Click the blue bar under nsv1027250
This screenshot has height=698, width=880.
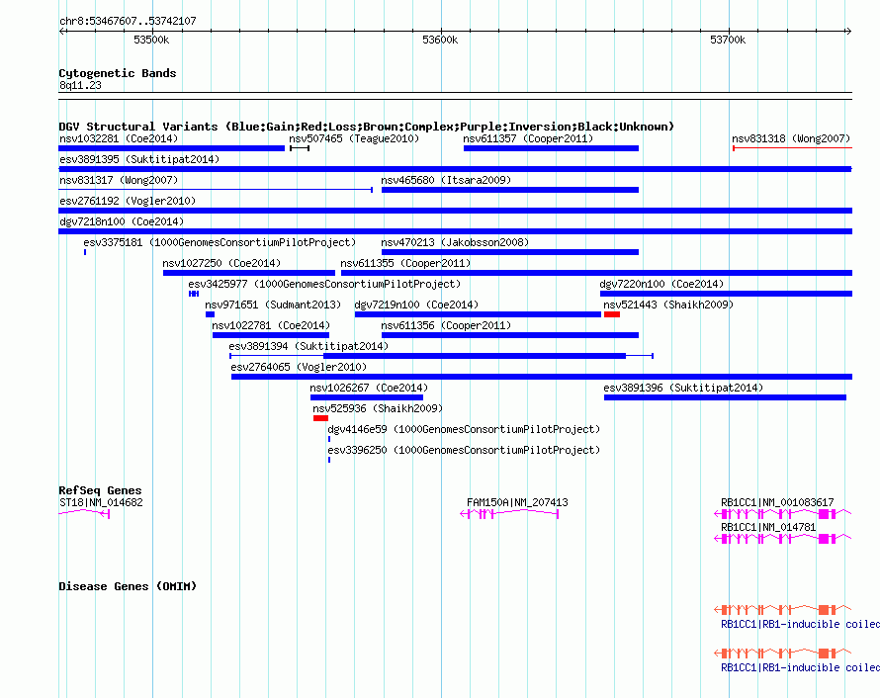point(248,273)
